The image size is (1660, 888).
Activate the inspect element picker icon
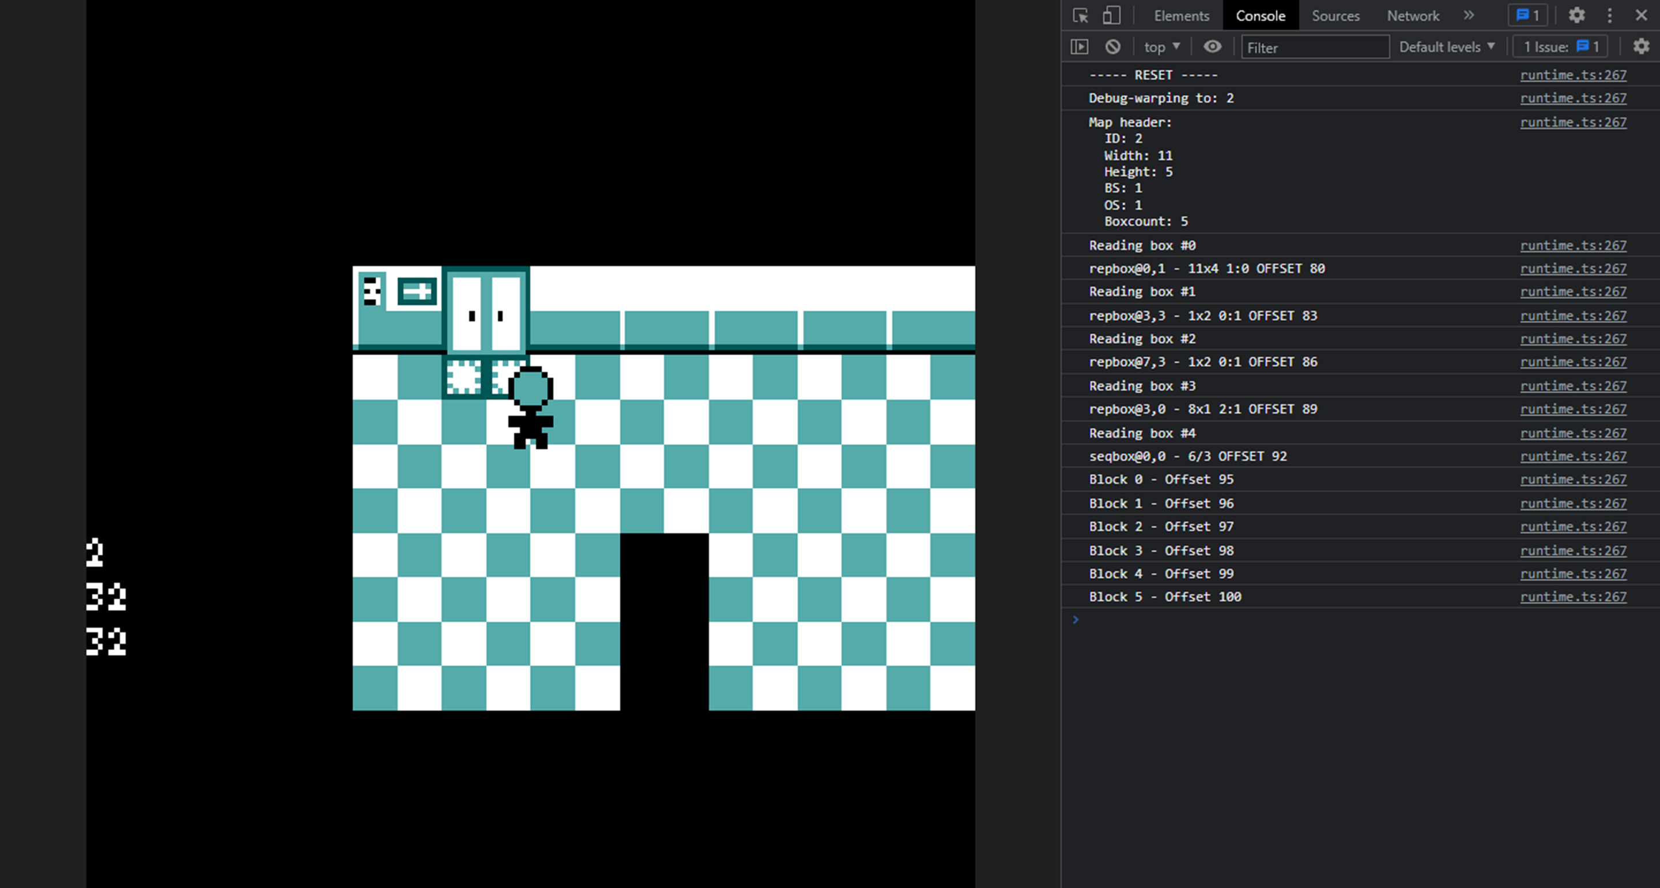1080,16
